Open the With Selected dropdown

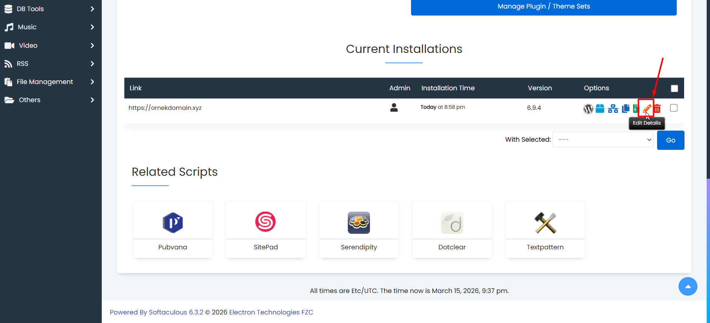coord(602,140)
